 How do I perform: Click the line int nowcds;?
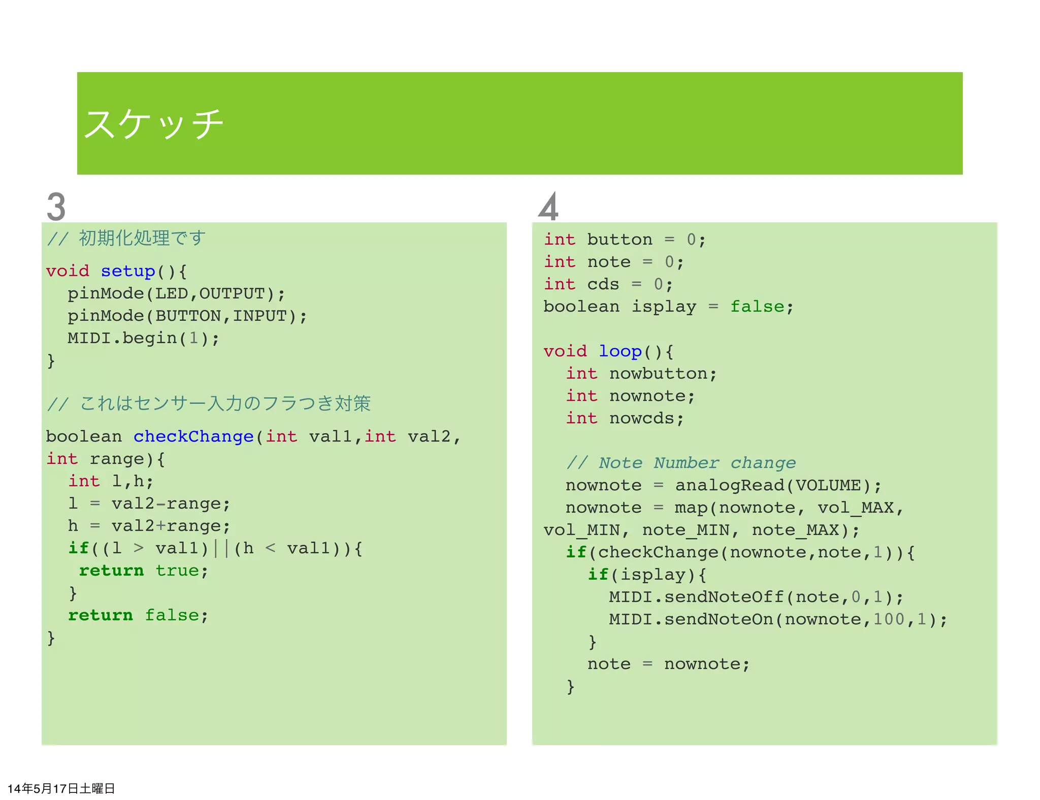tap(625, 418)
